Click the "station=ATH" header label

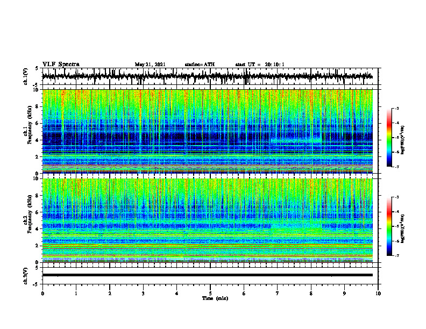(200, 65)
